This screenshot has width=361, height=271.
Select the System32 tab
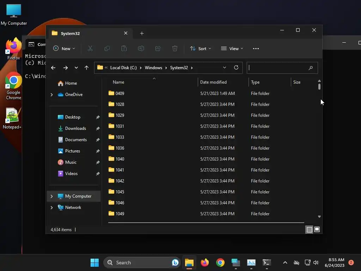[90, 34]
